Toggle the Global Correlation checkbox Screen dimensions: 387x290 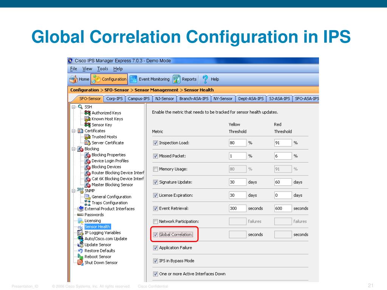(155, 234)
